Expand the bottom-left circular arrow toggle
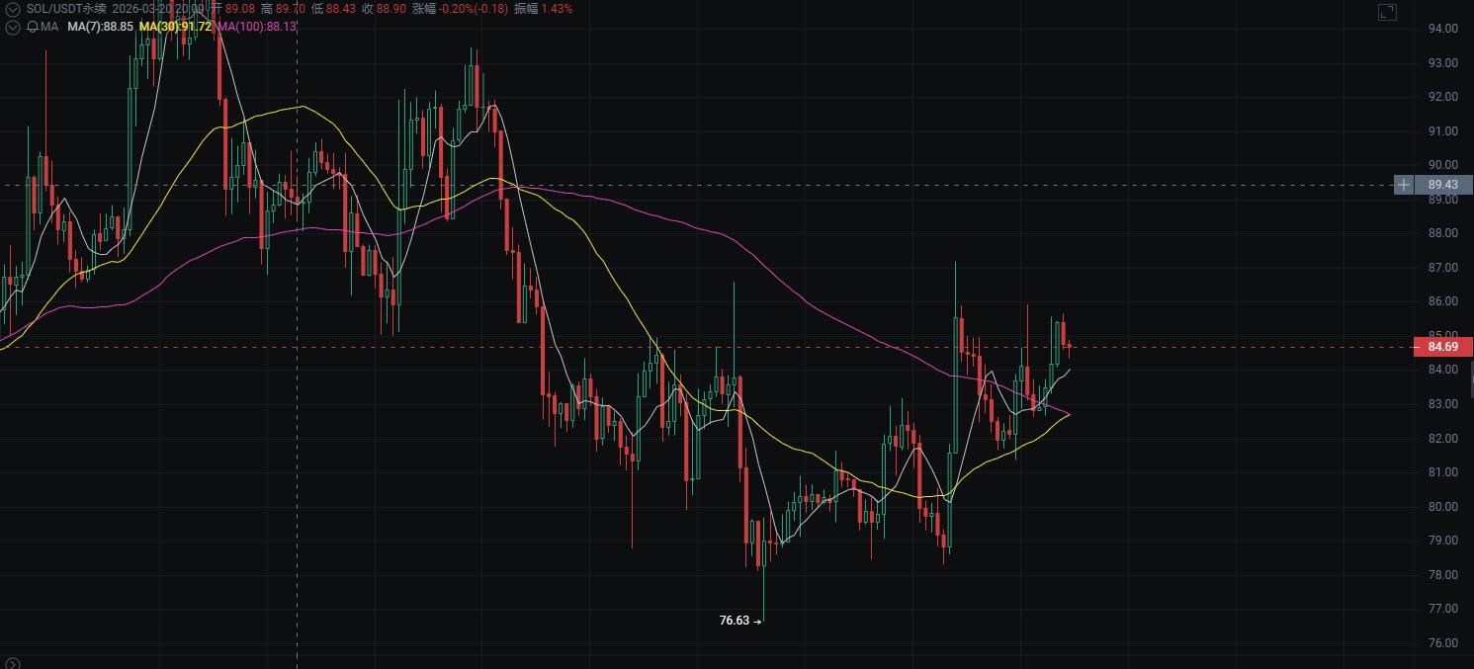1474x669 pixels. 13,663
